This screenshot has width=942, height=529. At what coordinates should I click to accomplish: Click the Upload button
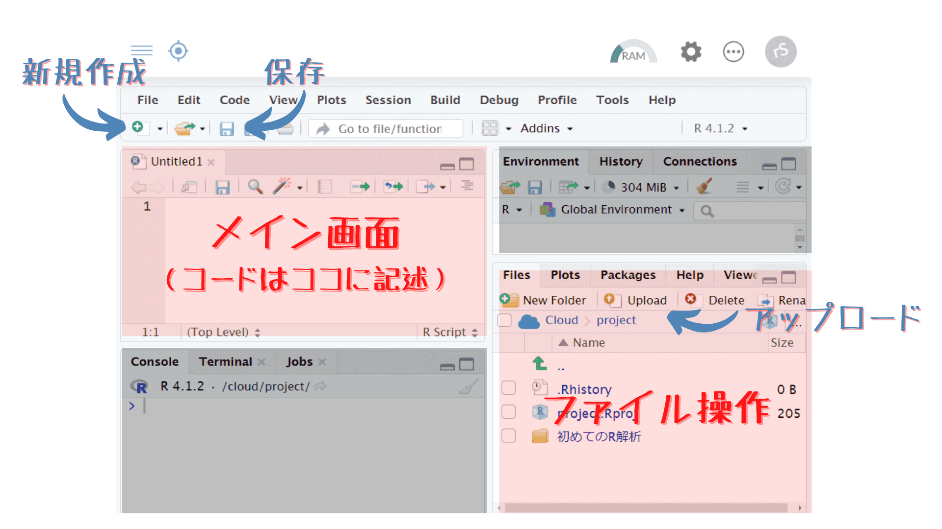tap(636, 300)
